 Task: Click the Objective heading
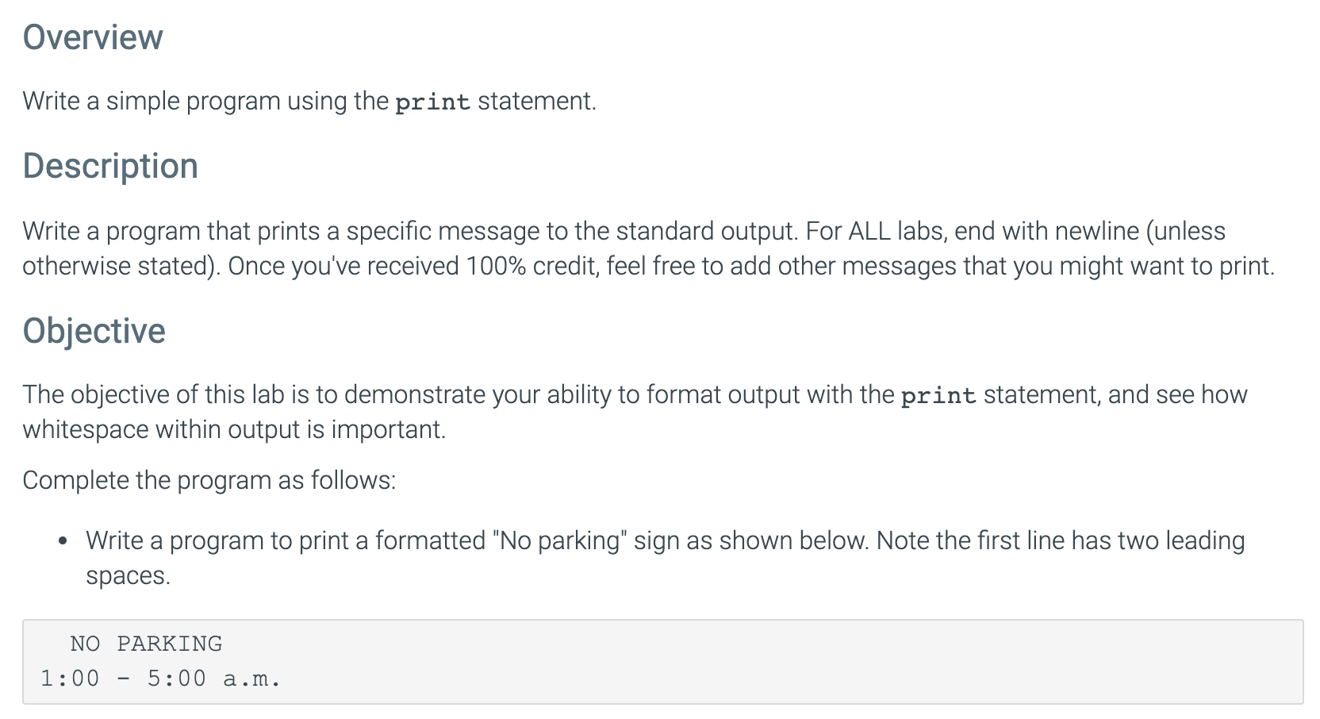(94, 331)
